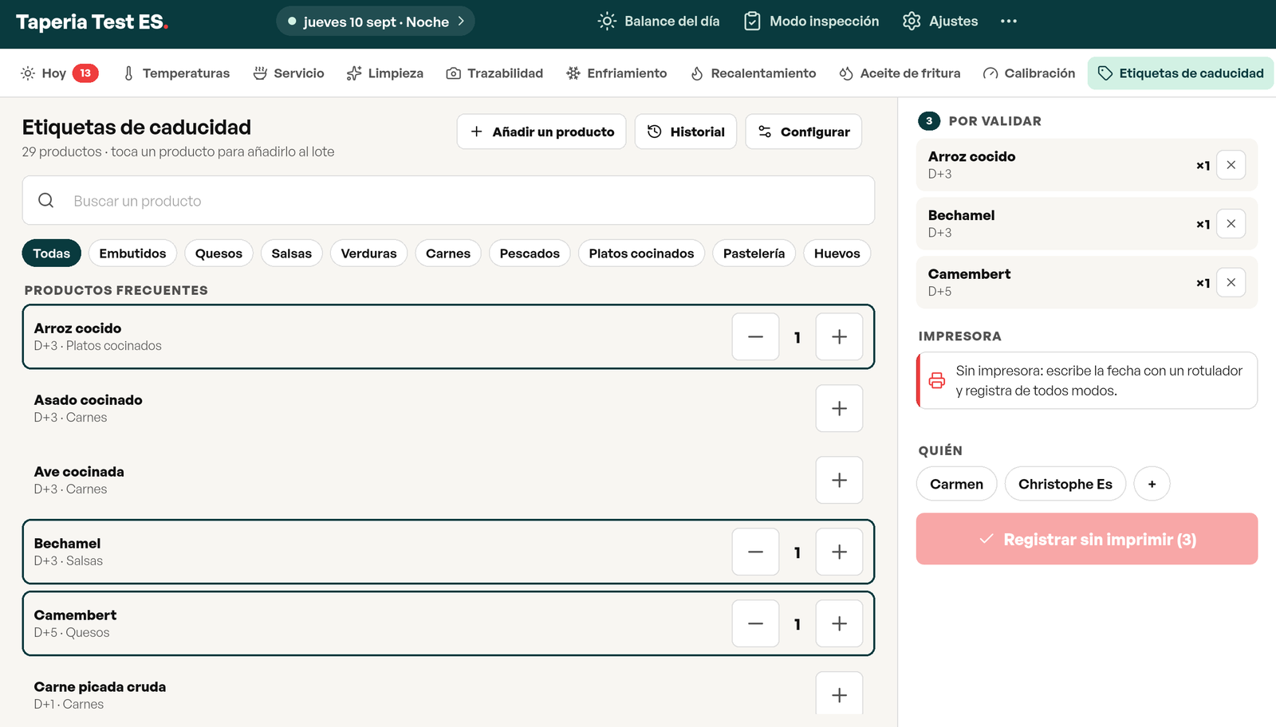This screenshot has height=727, width=1276.
Task: Filter products by Embutidos
Action: click(x=132, y=253)
